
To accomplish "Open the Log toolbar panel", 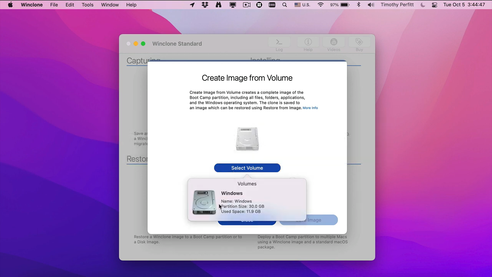I will 279,43.
